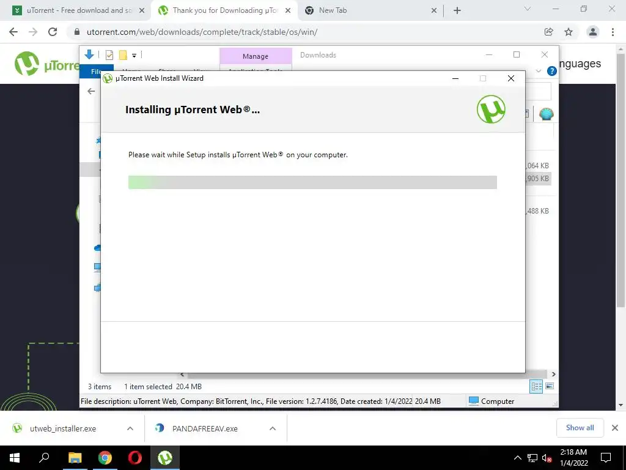Open Chrome profile avatar
626x470 pixels.
point(593,32)
